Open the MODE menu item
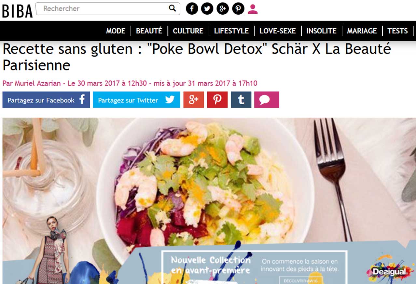The width and height of the screenshot is (416, 284). pos(116,31)
